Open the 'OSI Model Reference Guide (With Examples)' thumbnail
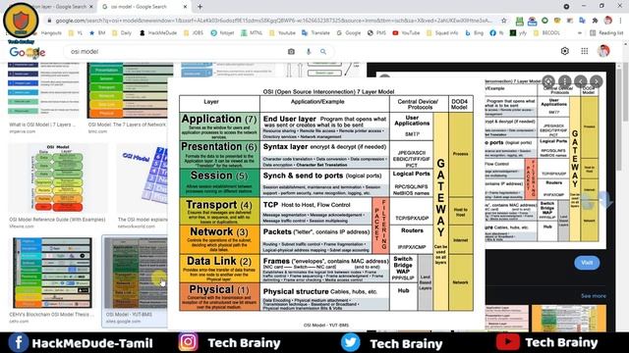 tap(58, 178)
